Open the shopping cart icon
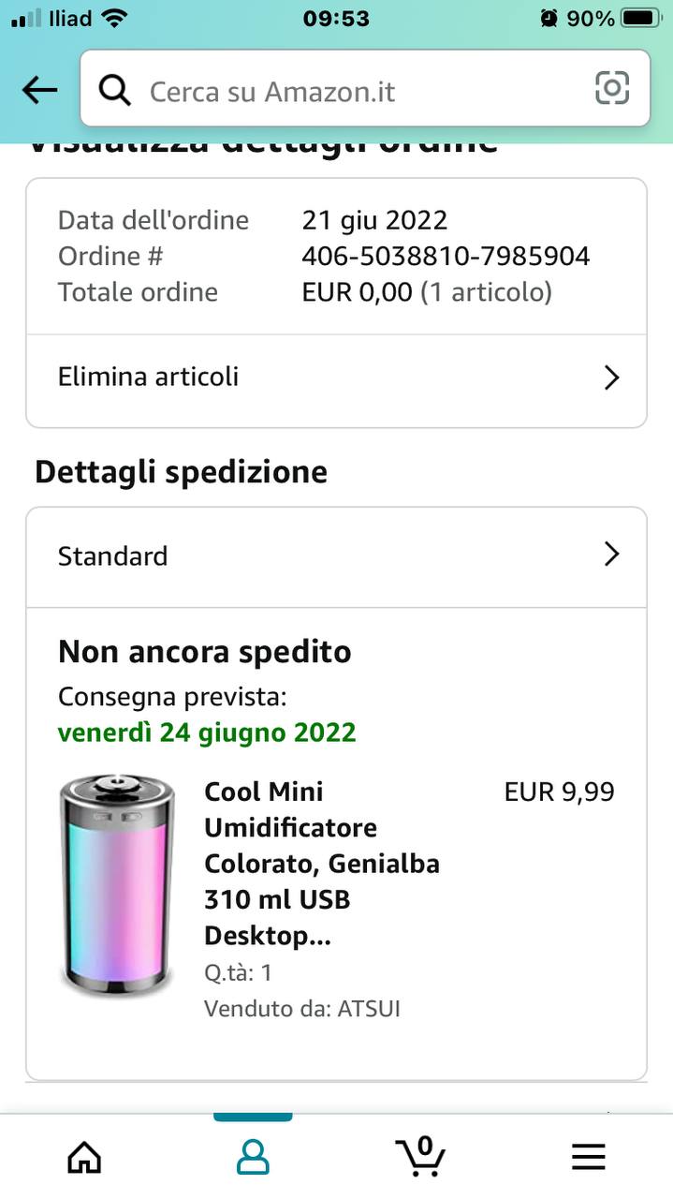 [420, 1156]
